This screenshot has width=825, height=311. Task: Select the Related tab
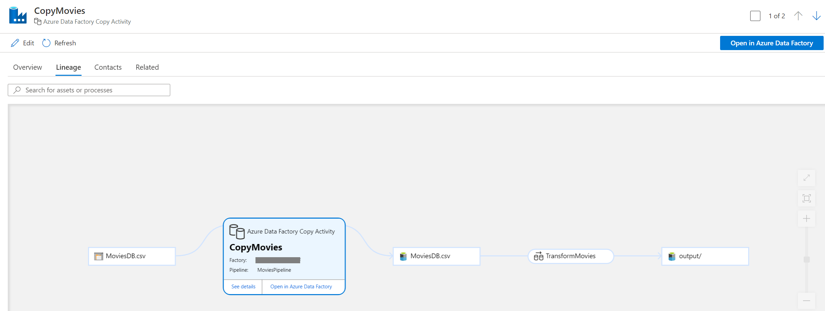[x=147, y=67]
